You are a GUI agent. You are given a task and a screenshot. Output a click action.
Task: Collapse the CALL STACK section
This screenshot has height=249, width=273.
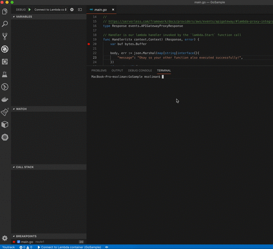click(25, 167)
